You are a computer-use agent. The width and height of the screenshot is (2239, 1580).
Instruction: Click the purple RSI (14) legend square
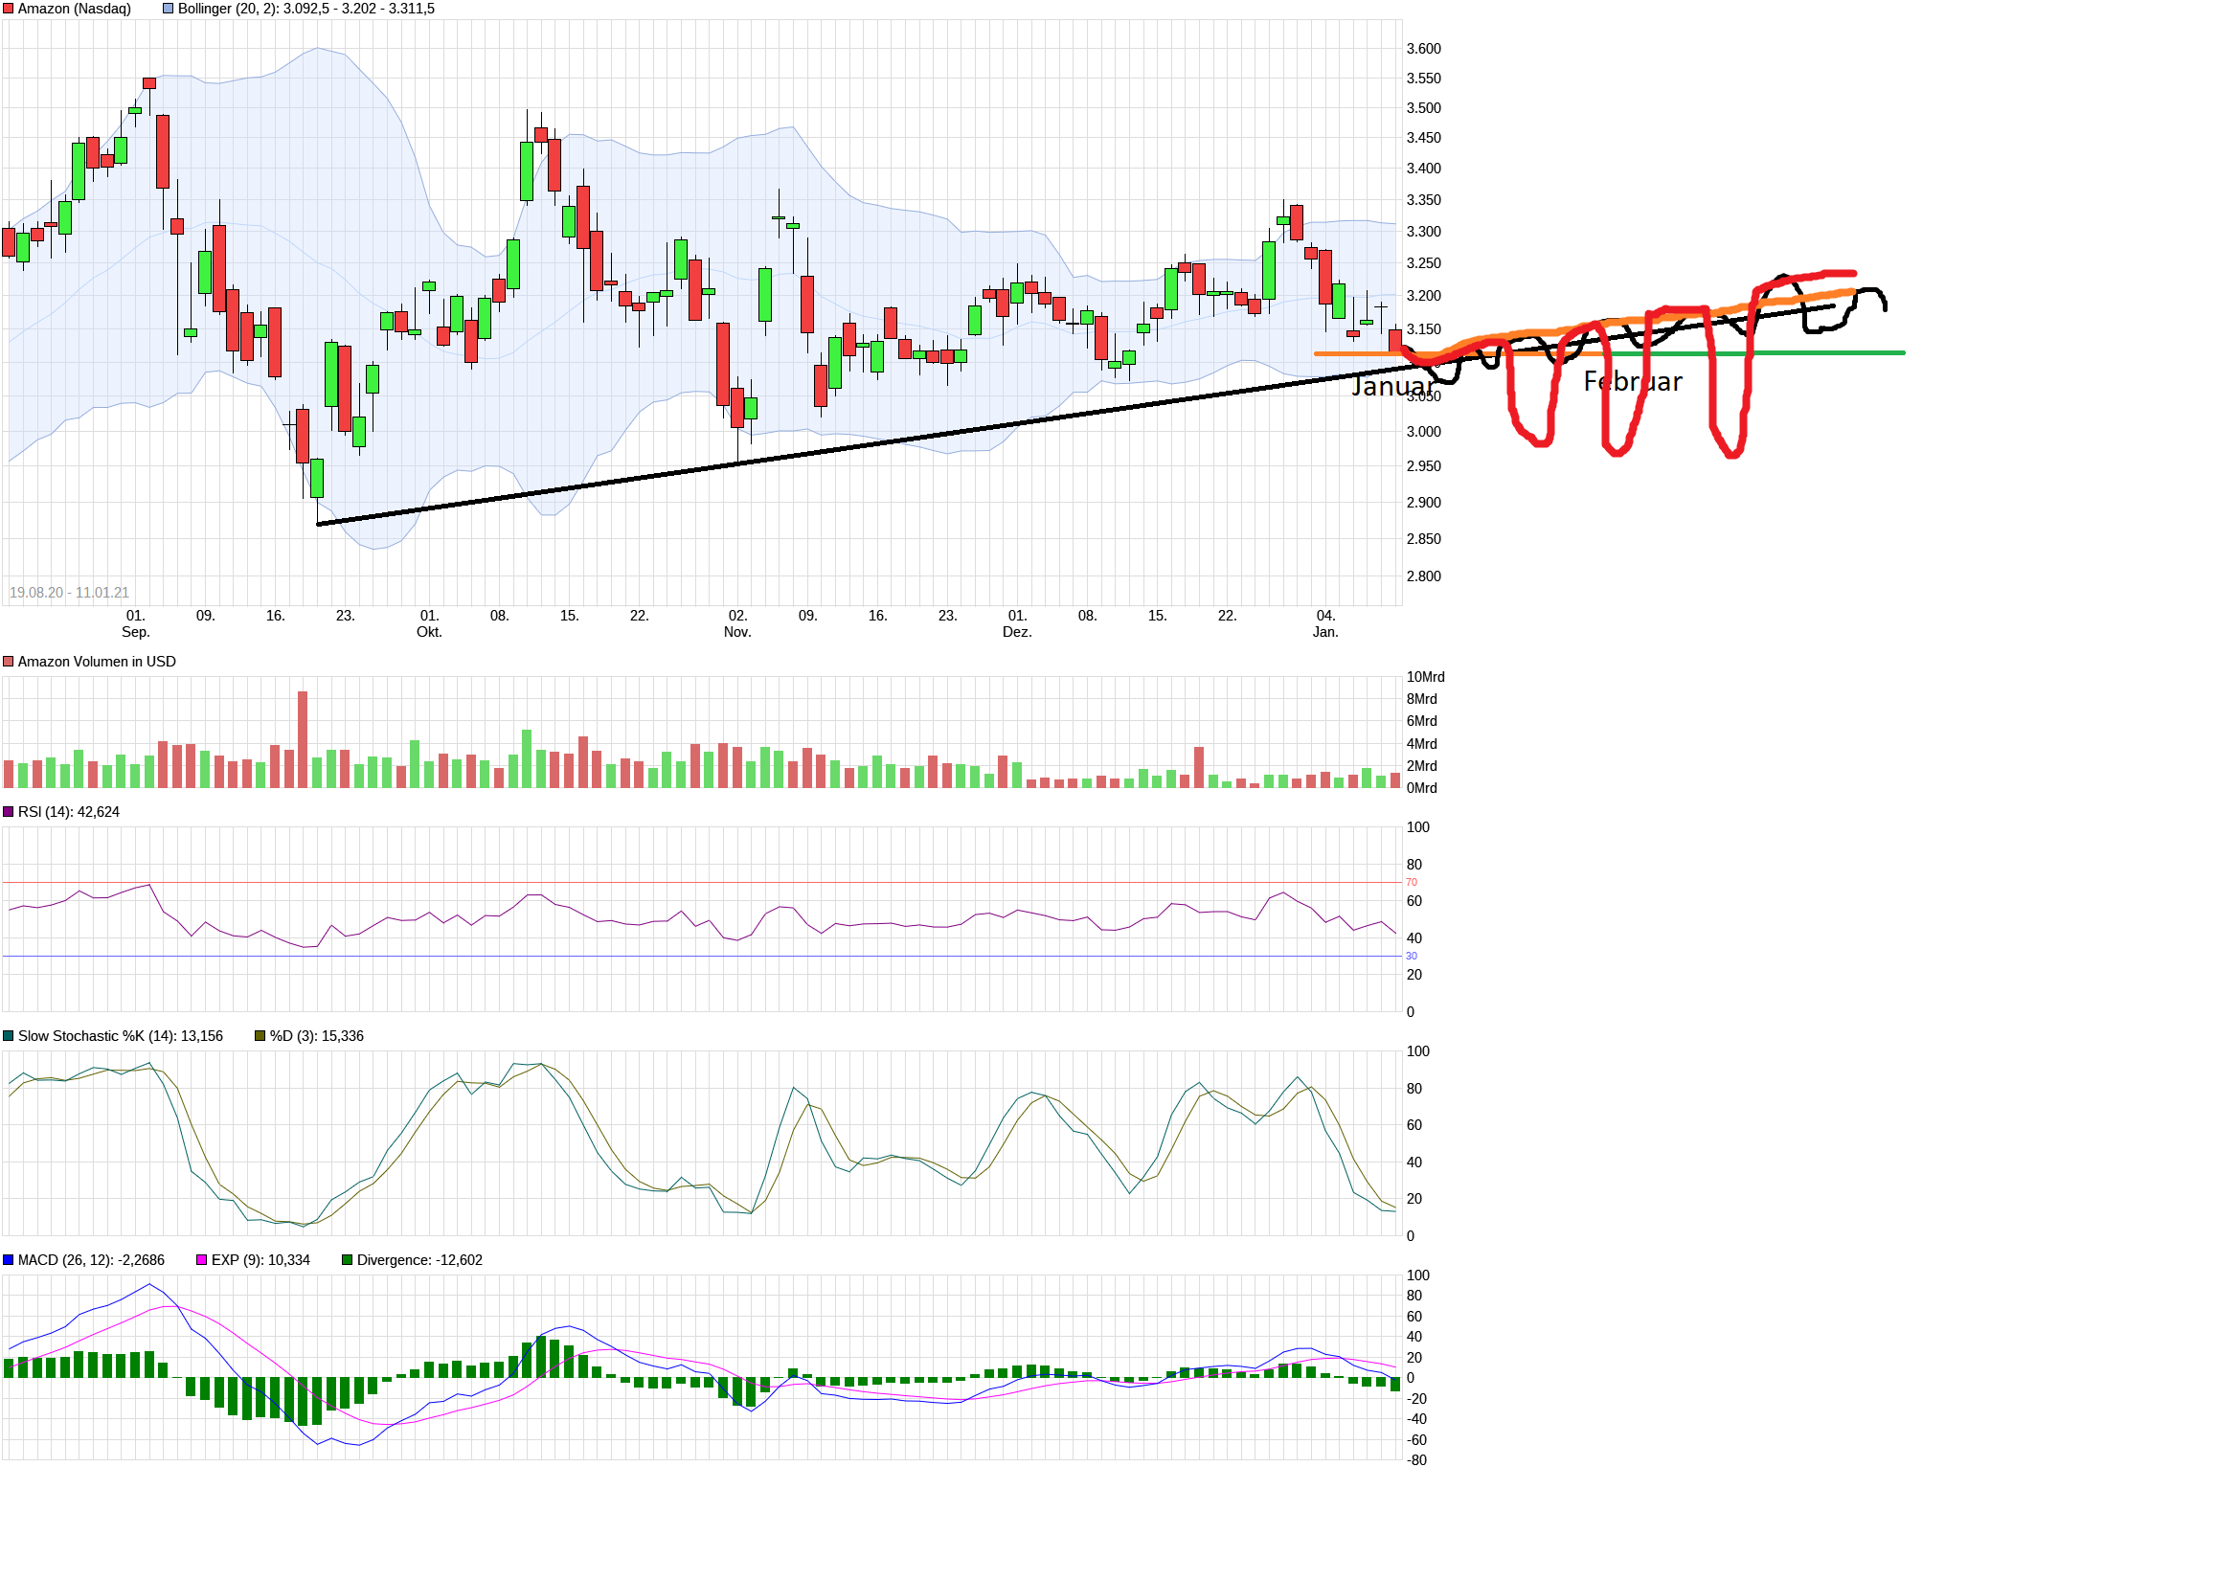pos(9,812)
